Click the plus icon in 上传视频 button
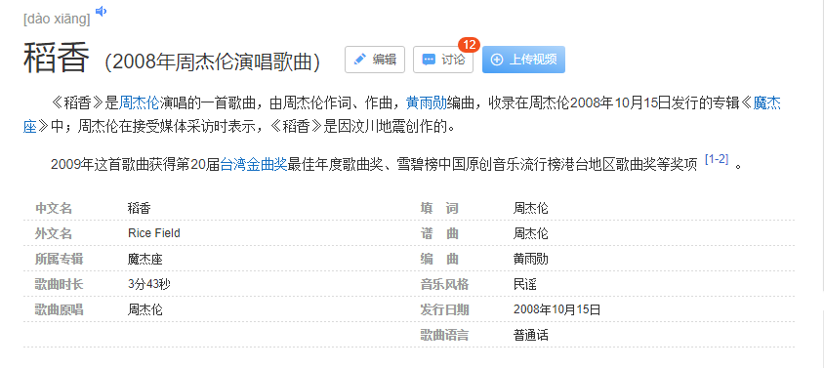Screen dimensions: 824x368 (x=497, y=60)
